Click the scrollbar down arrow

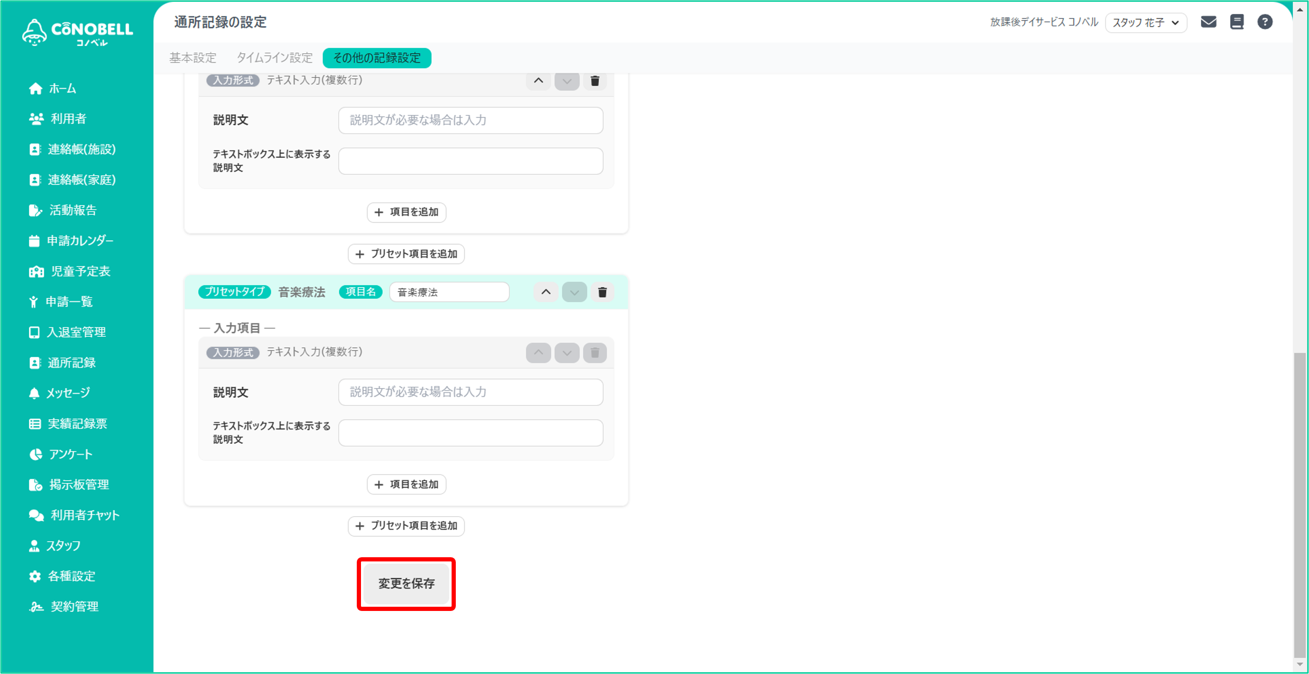coord(1301,664)
